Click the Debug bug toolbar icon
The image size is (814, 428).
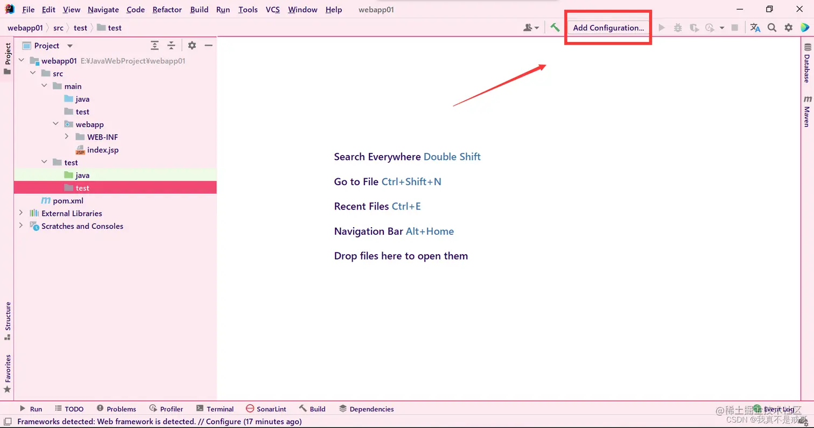[x=678, y=27]
